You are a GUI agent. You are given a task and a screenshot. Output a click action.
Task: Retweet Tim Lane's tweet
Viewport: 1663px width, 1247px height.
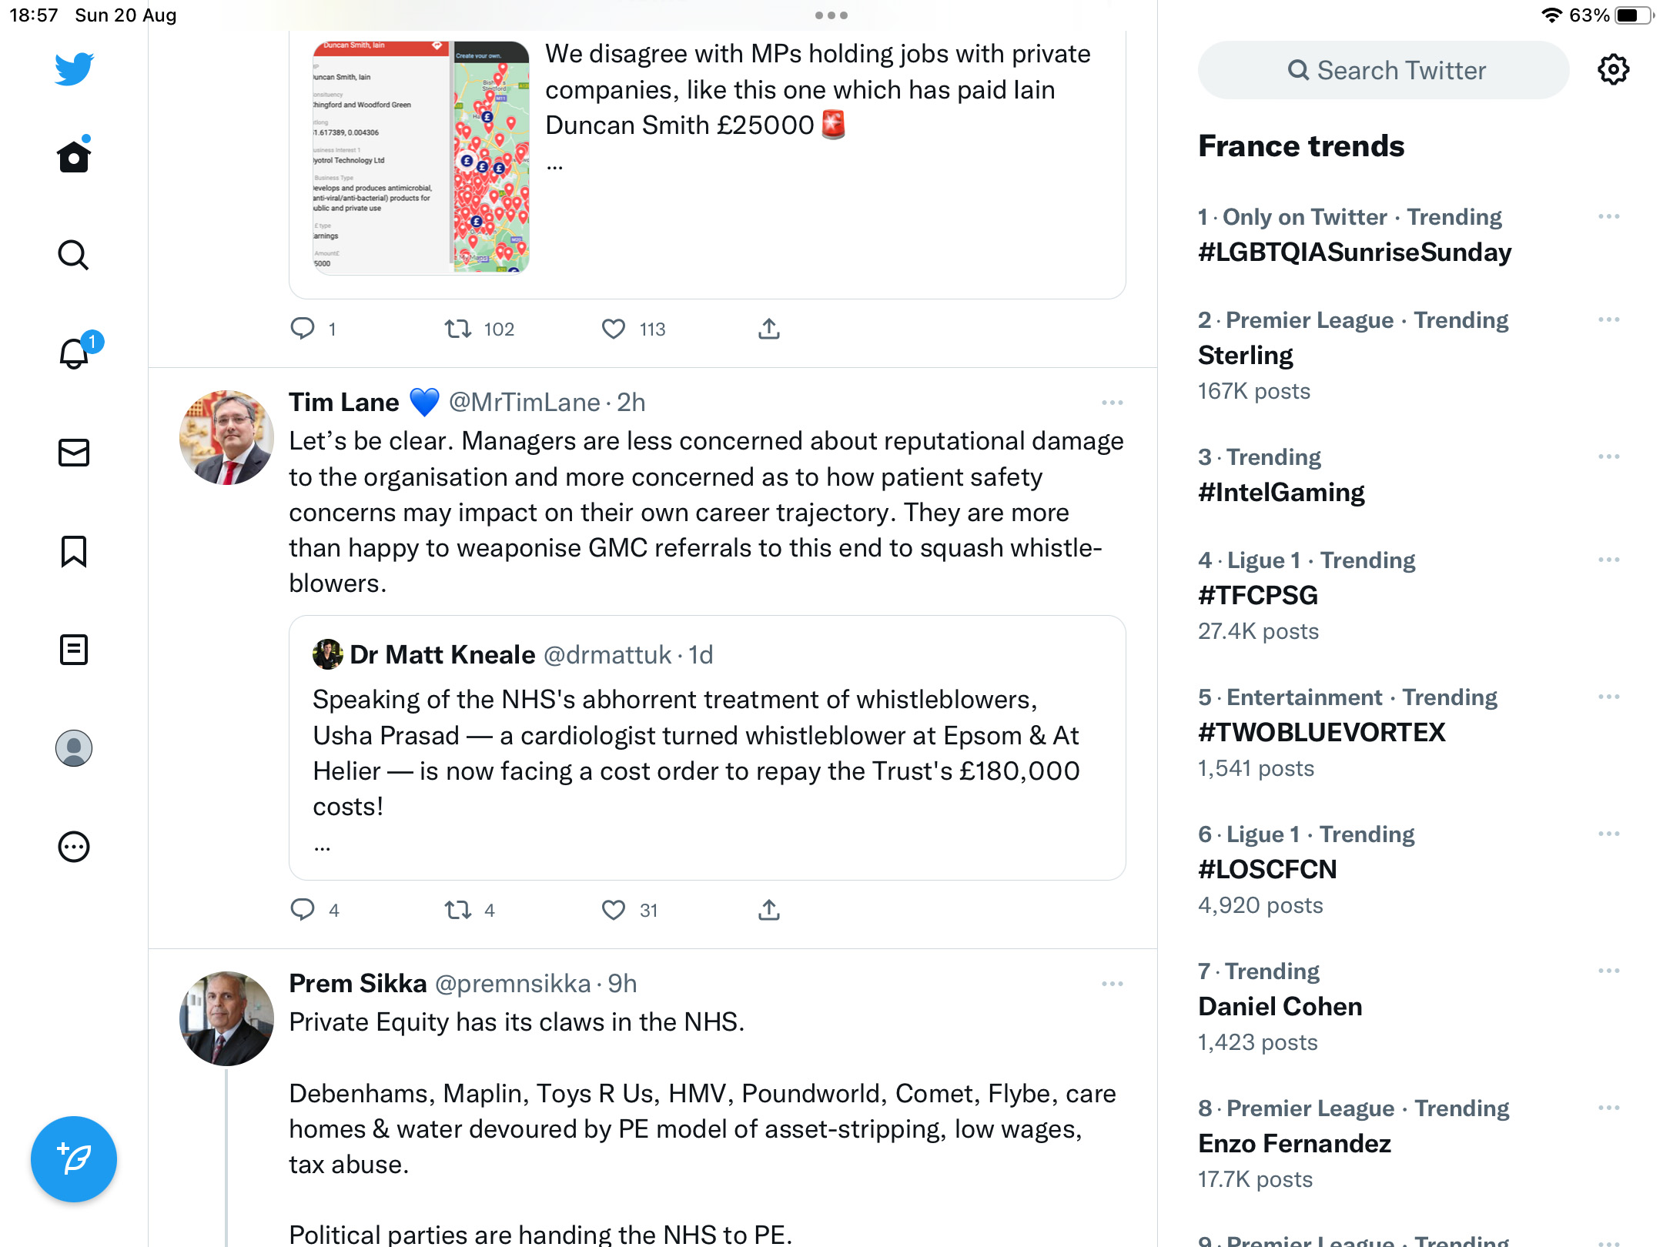[458, 910]
